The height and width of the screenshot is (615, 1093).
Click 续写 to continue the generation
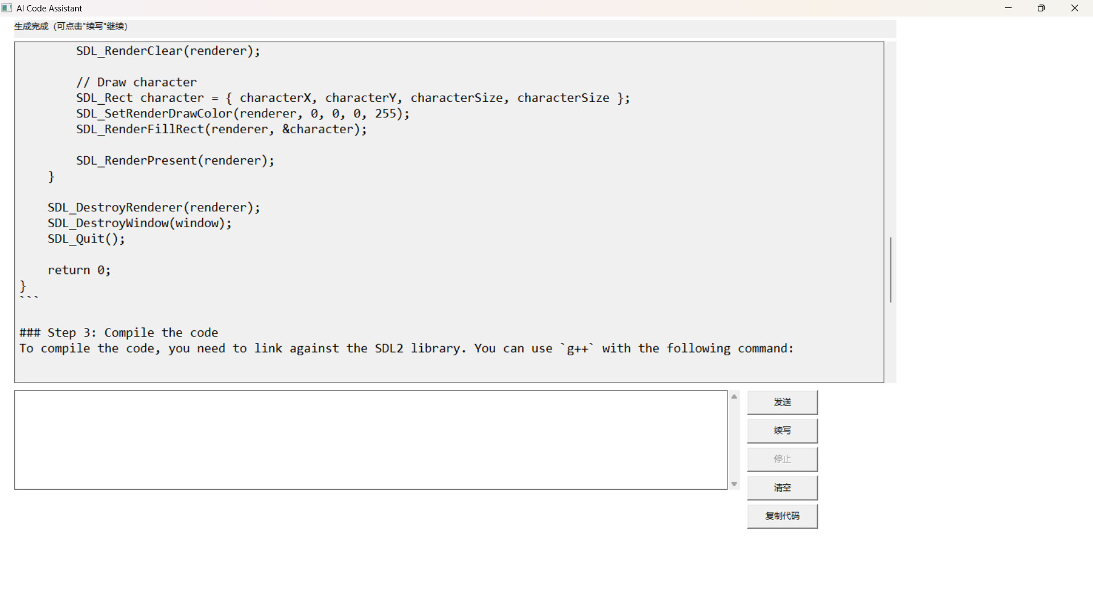[x=782, y=430]
